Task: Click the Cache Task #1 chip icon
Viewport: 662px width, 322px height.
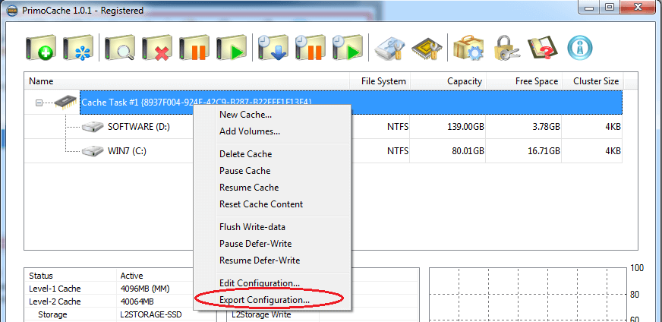Action: [x=66, y=102]
